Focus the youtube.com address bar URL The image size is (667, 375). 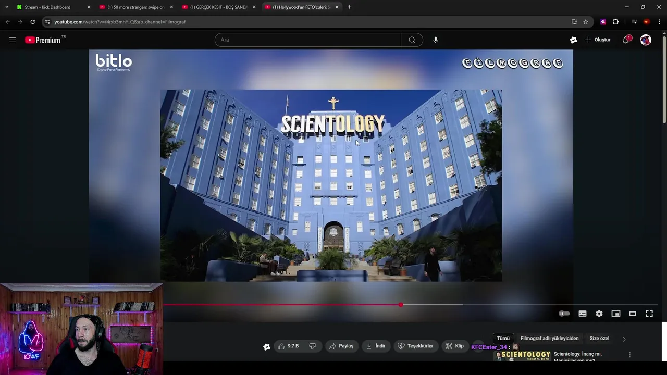120,22
